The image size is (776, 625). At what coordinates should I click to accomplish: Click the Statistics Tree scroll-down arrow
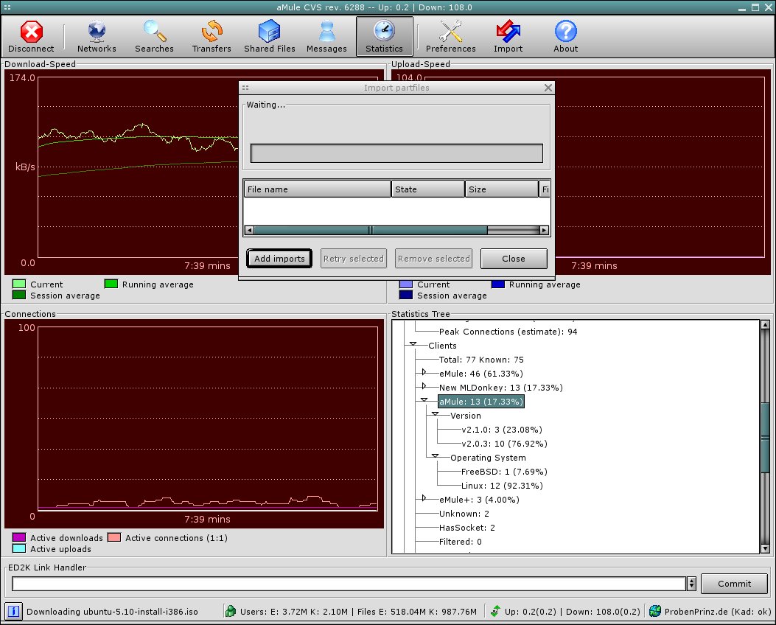pos(765,548)
